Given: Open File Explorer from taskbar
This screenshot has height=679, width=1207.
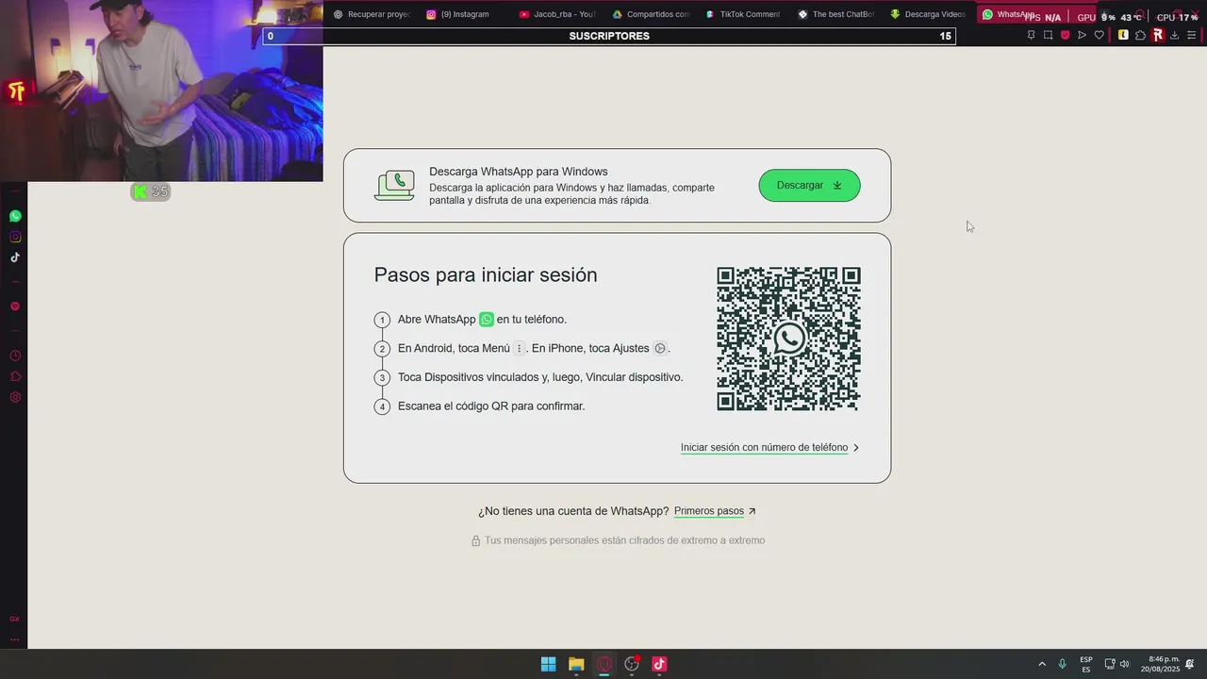Looking at the screenshot, I should point(576,664).
